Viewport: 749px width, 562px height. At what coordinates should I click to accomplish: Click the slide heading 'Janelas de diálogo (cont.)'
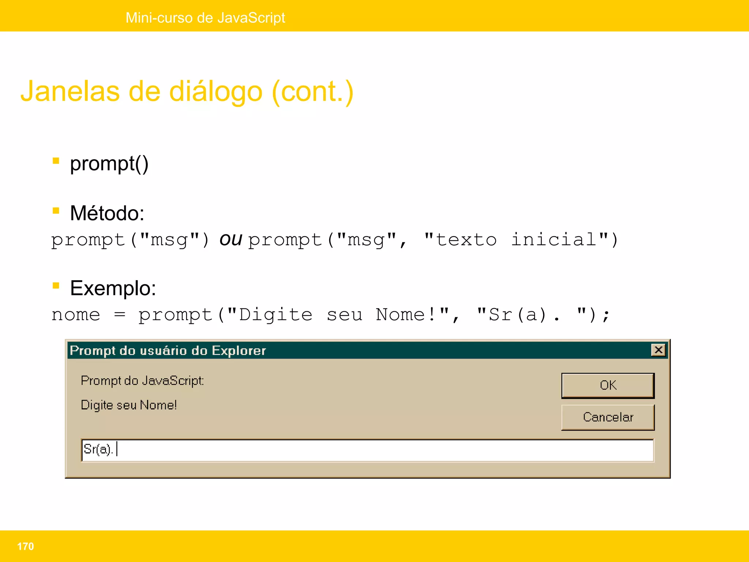187,91
